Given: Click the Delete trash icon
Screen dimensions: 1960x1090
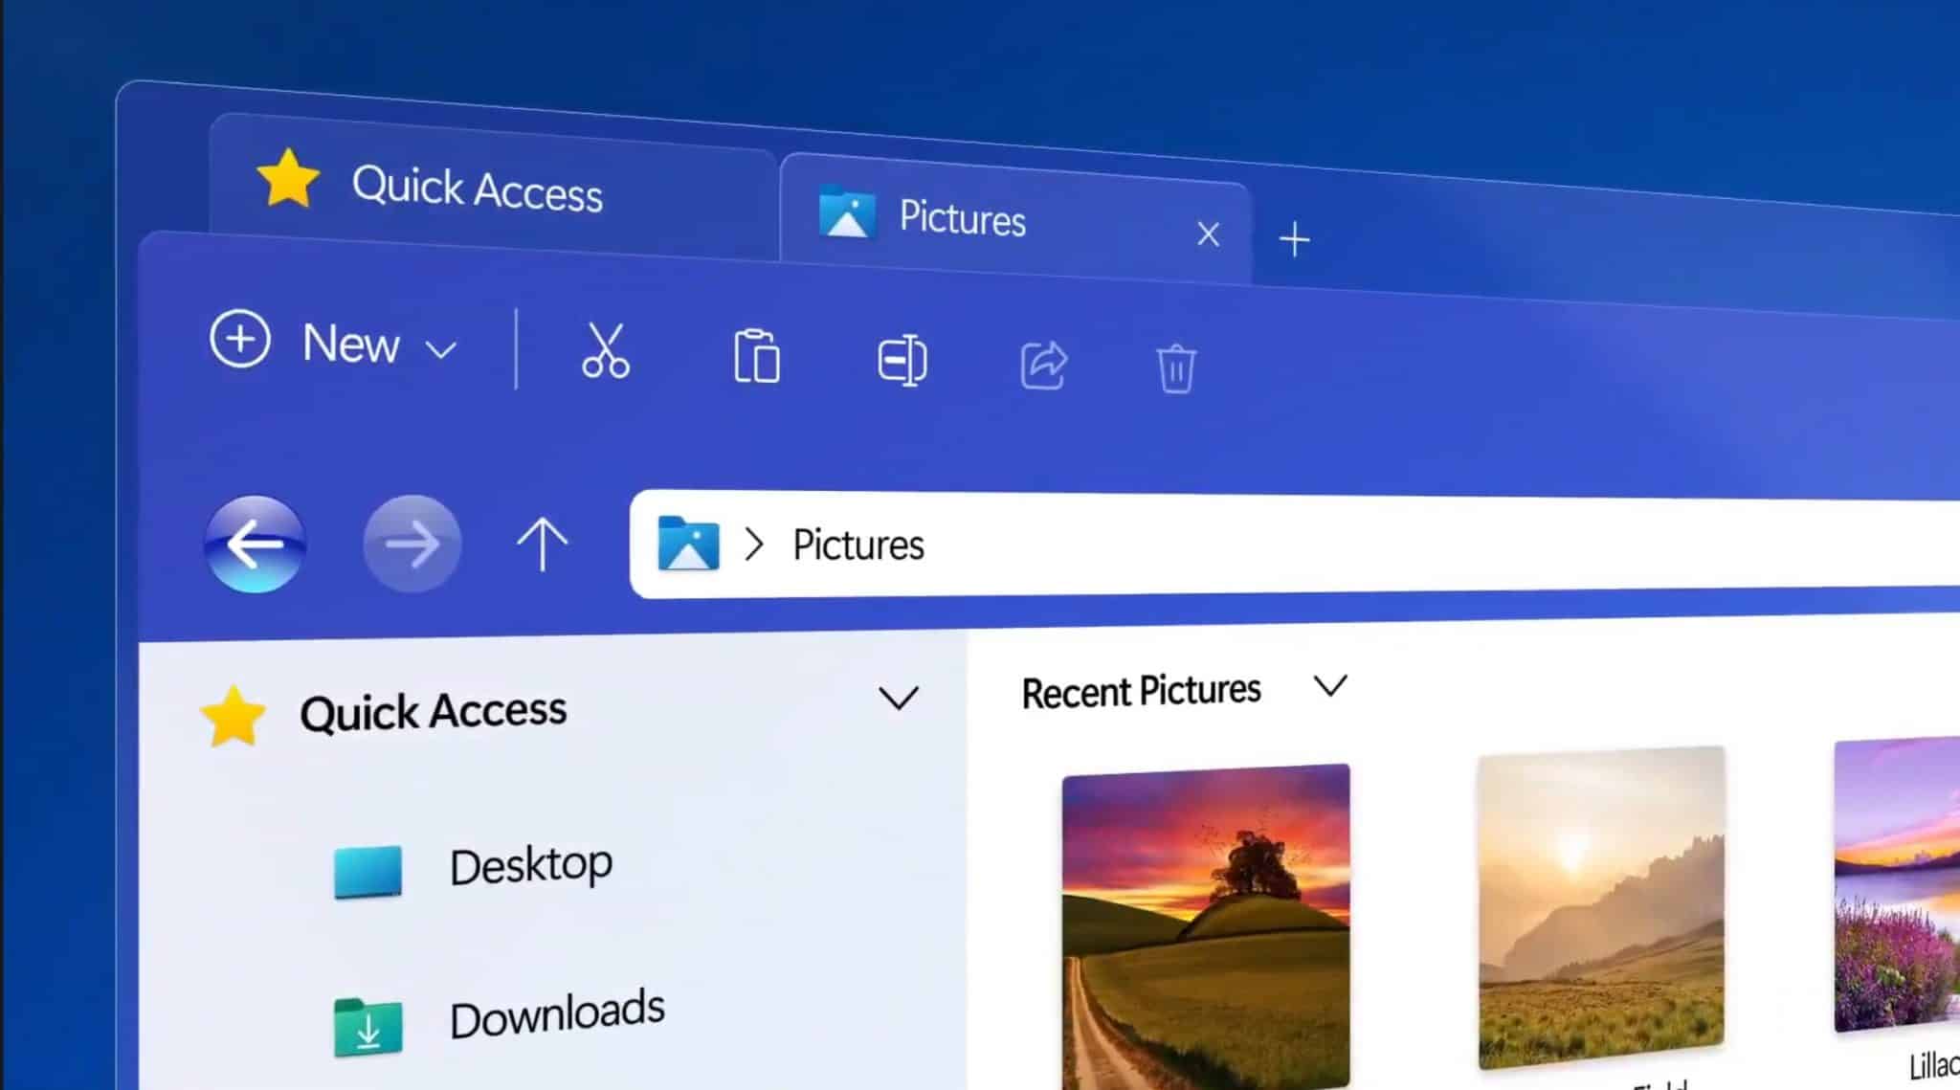Looking at the screenshot, I should coord(1177,368).
